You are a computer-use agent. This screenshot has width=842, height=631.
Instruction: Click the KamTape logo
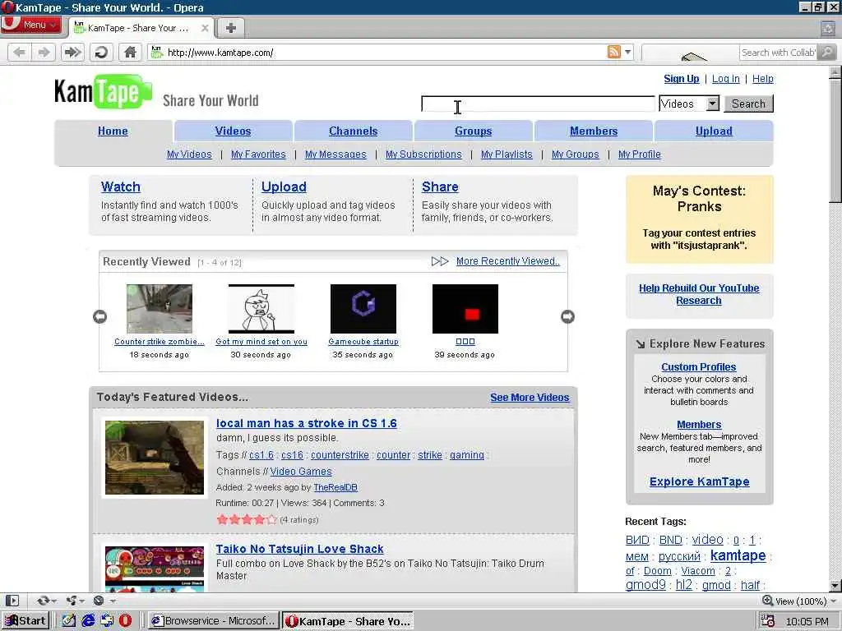click(x=103, y=92)
